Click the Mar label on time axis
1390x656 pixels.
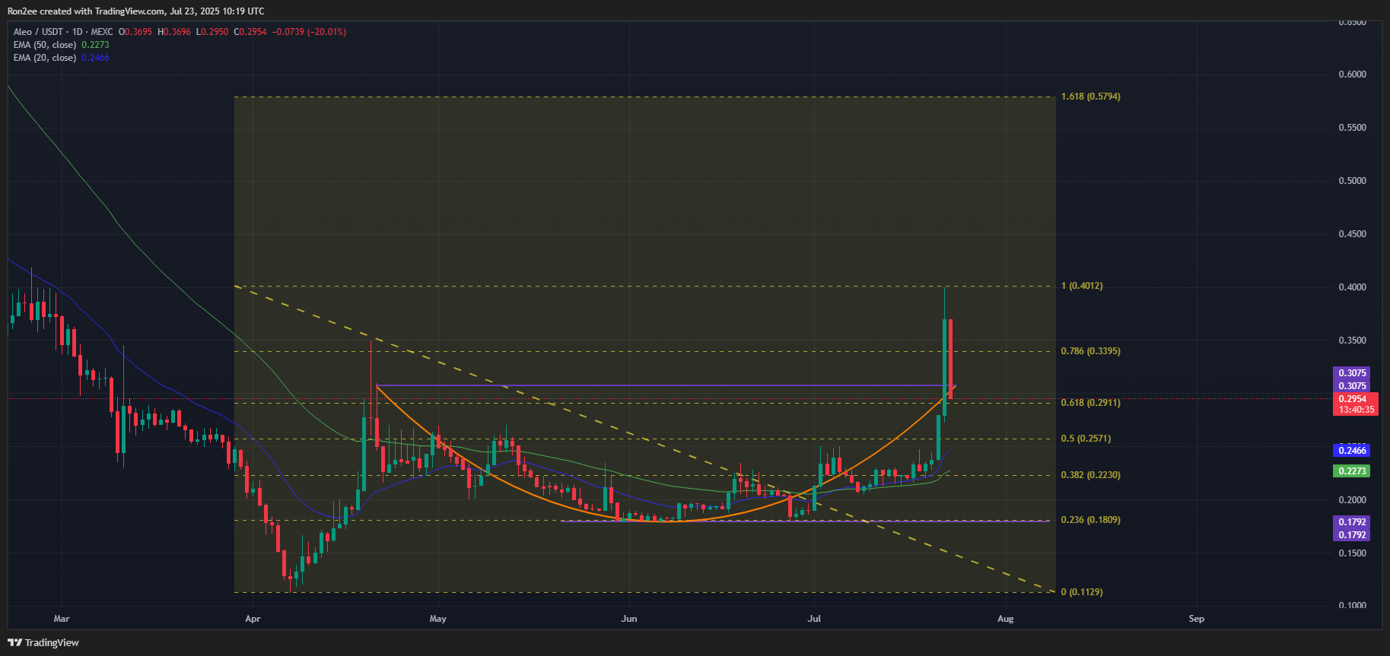pyautogui.click(x=62, y=619)
